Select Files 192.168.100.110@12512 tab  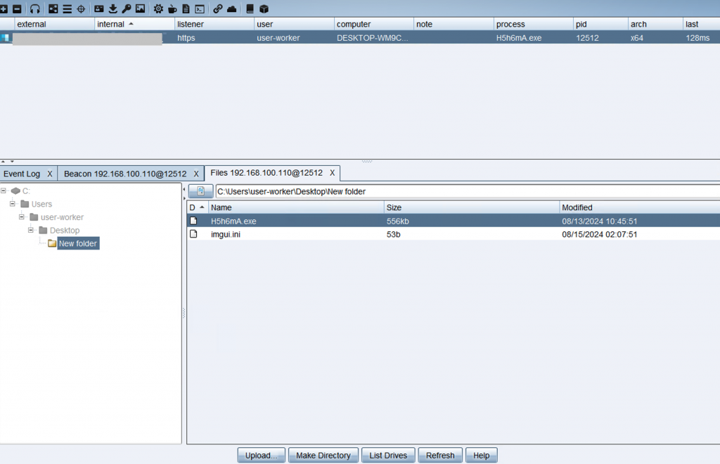point(266,172)
